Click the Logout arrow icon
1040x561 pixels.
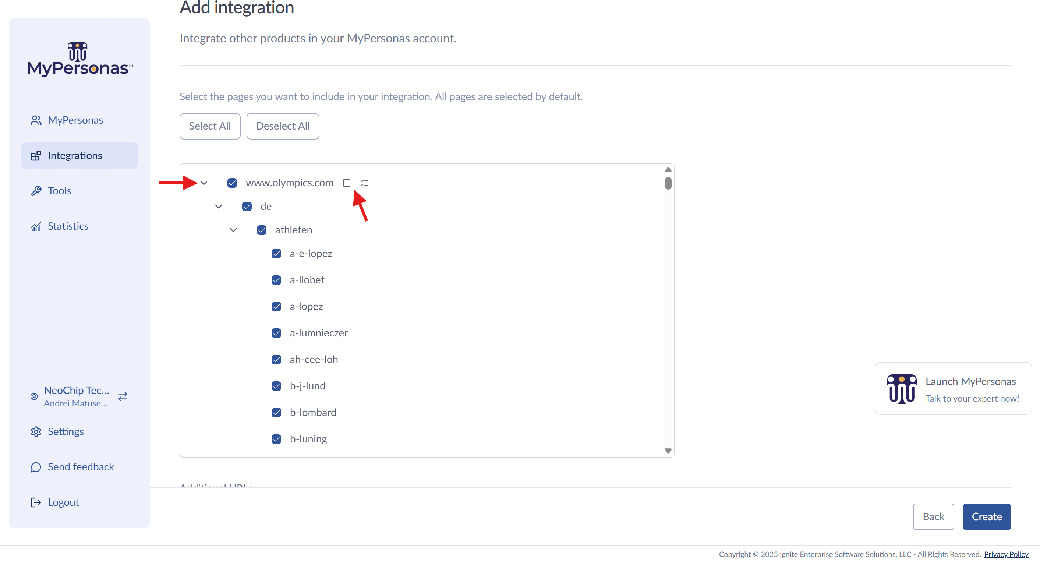[36, 502]
